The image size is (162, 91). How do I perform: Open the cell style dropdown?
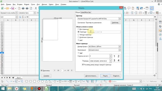coord(16,13)
